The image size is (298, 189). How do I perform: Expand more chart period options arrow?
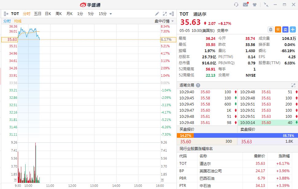click(x=111, y=14)
